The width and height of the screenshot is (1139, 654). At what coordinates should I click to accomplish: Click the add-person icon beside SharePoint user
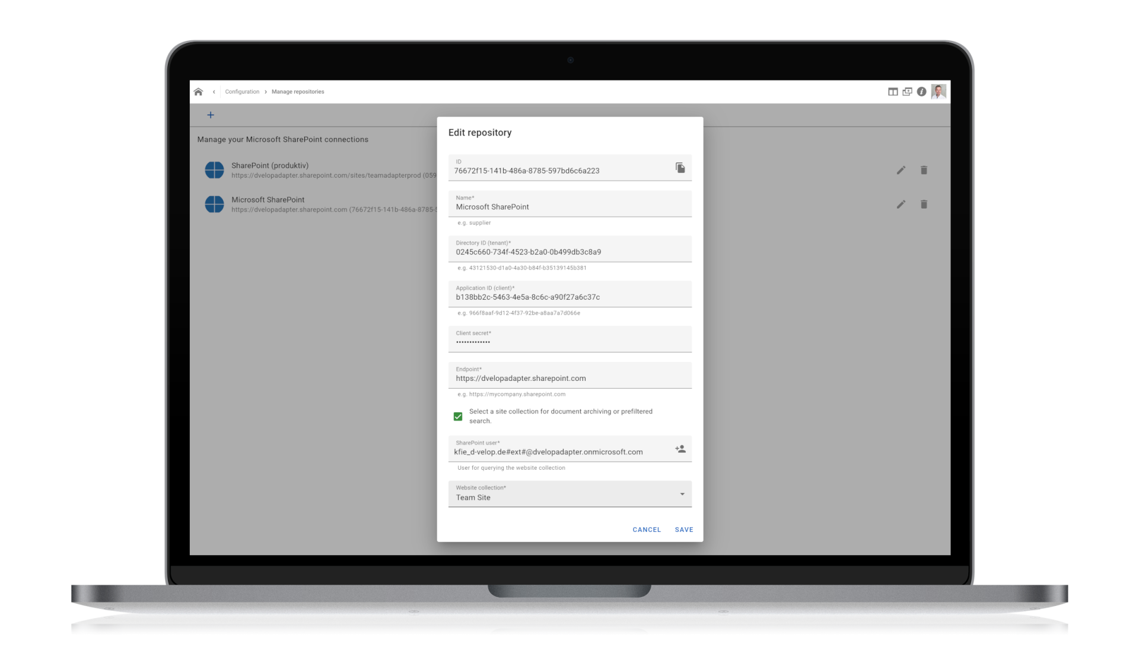pos(679,448)
